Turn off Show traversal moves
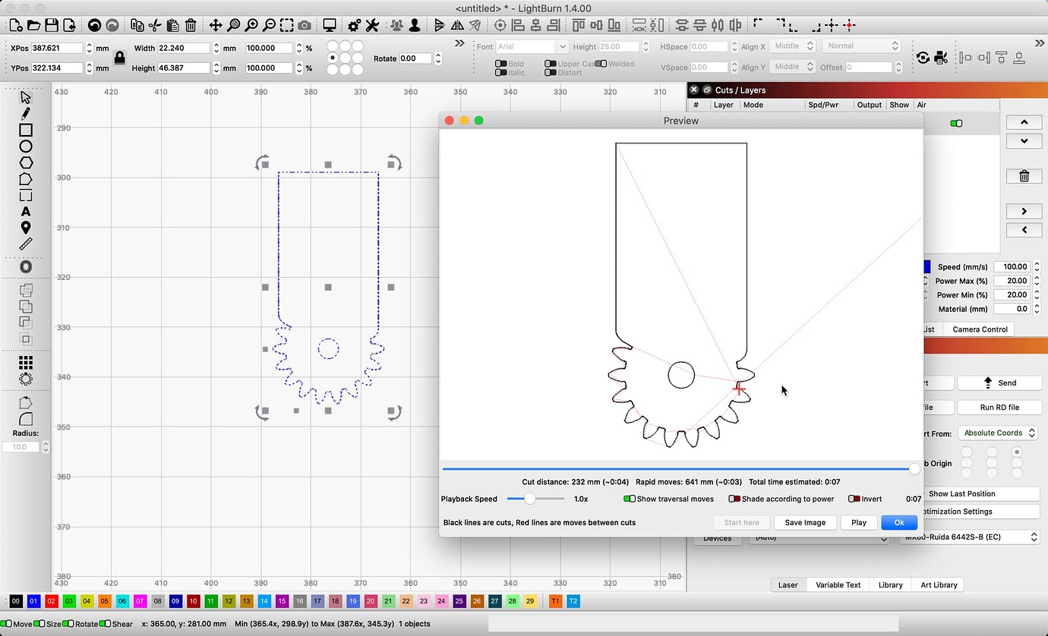Image resolution: width=1048 pixels, height=636 pixels. pyautogui.click(x=630, y=499)
